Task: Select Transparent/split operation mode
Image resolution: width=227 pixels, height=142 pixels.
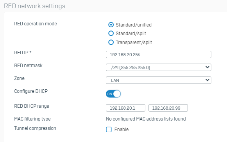Action: coord(111,43)
